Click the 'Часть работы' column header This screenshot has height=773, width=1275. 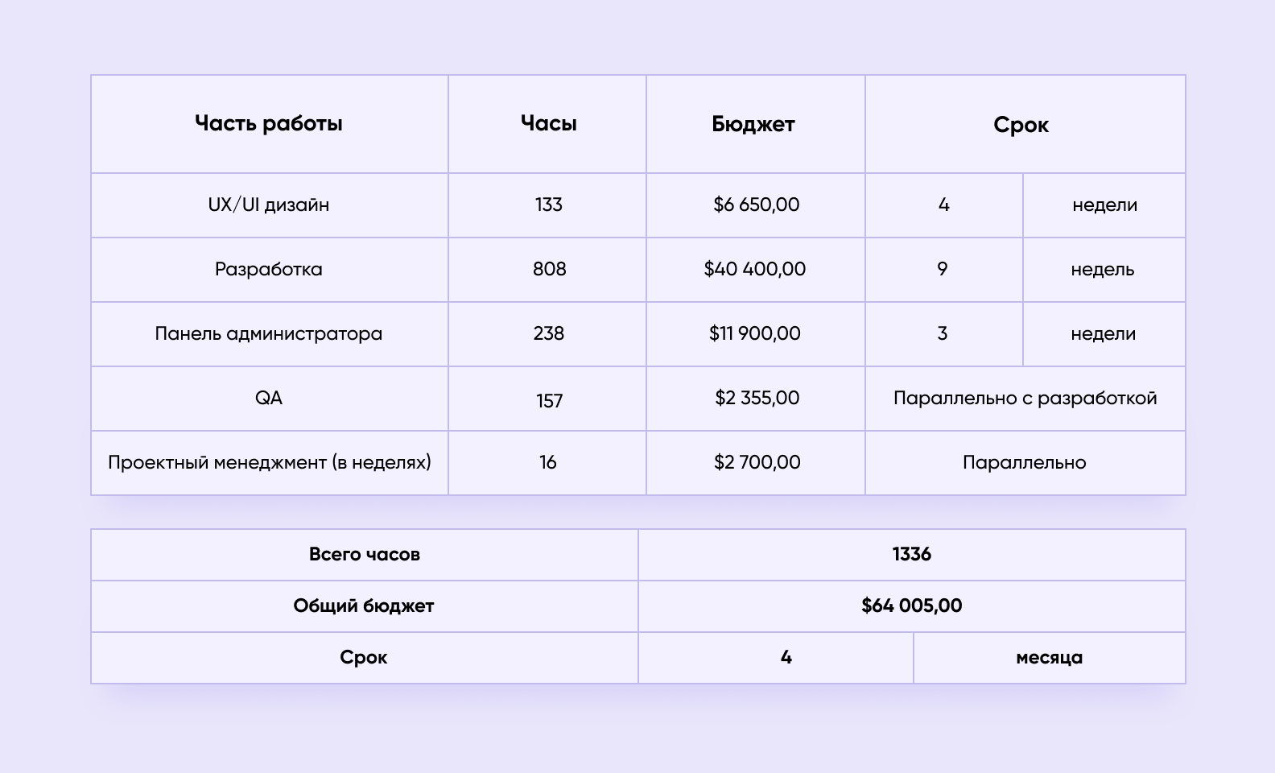tap(270, 124)
